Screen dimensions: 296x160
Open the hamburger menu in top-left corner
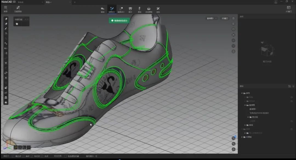pos(5,8)
